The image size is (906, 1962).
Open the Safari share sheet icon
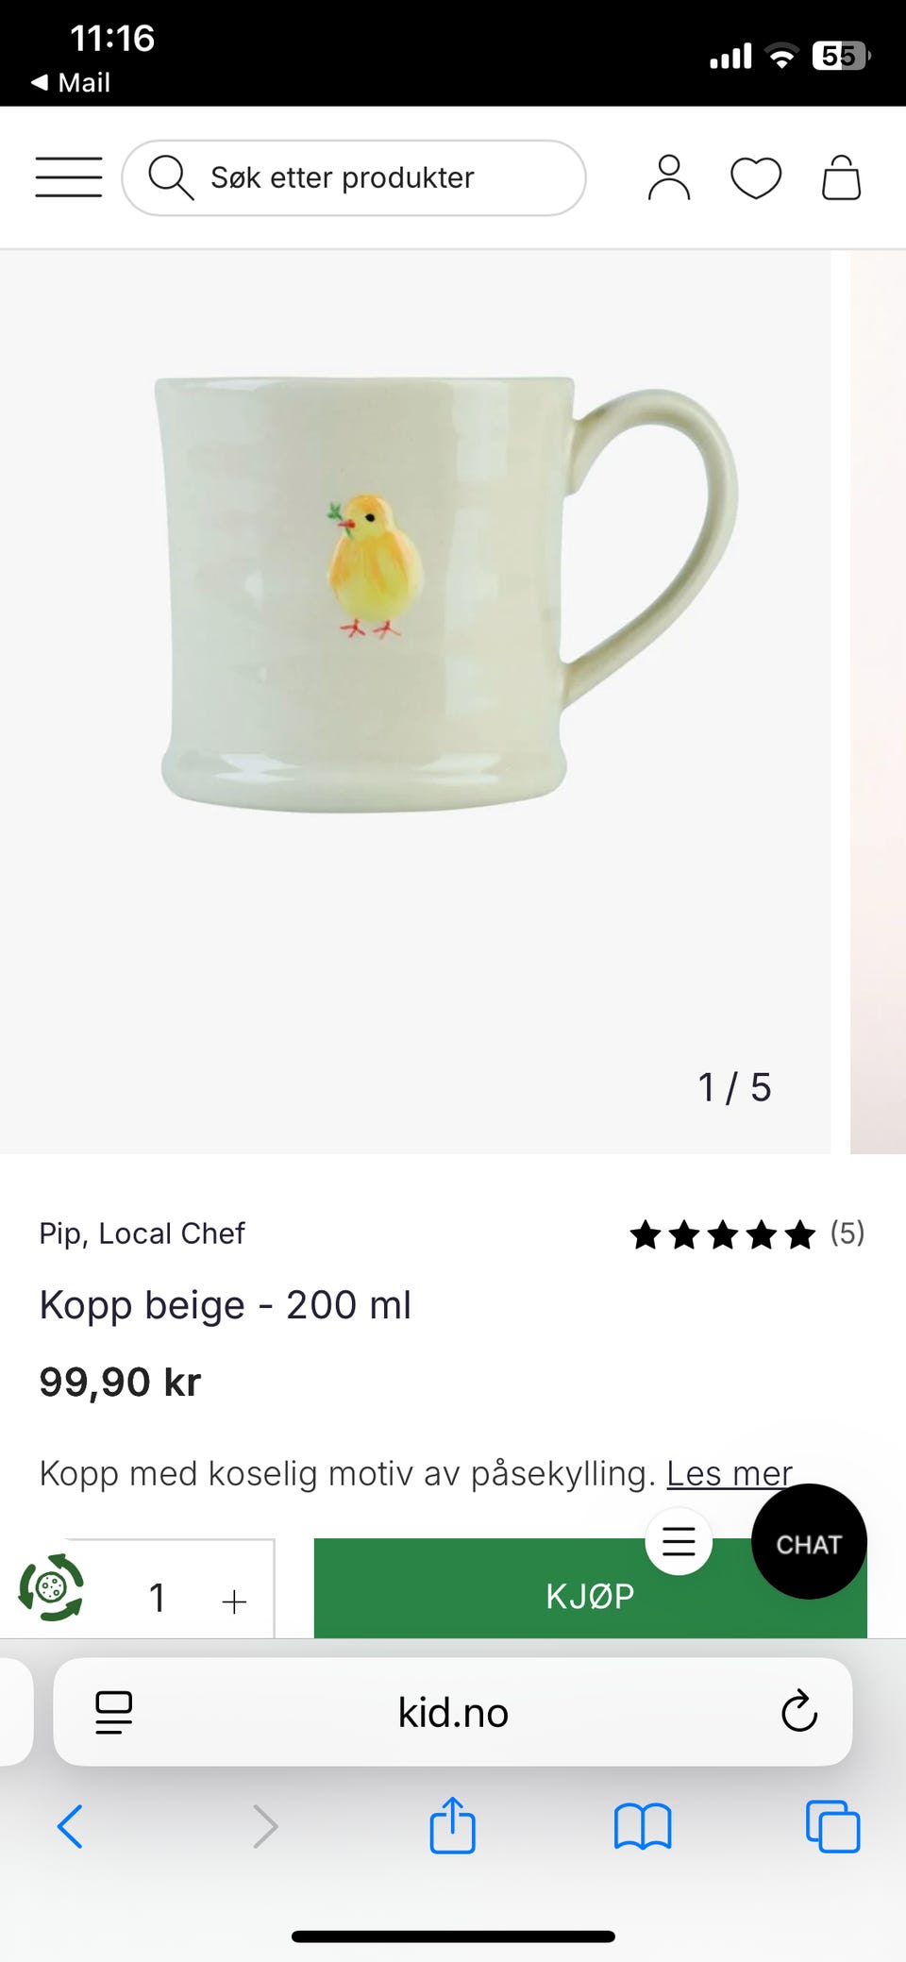point(452,1826)
